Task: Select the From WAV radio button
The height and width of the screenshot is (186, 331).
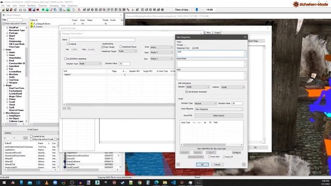Action: (x=209, y=157)
